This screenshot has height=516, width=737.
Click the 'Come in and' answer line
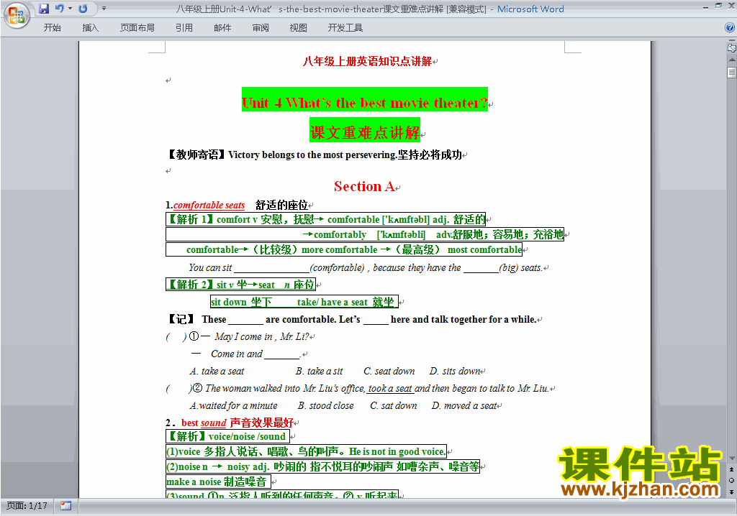pos(246,354)
